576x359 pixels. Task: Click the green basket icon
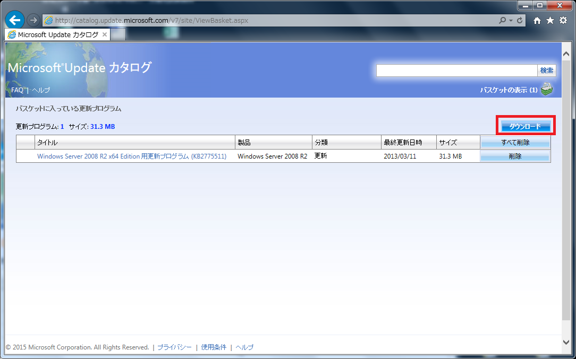coord(547,90)
